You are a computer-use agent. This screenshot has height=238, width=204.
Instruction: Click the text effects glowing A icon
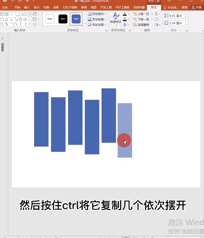click(x=125, y=24)
